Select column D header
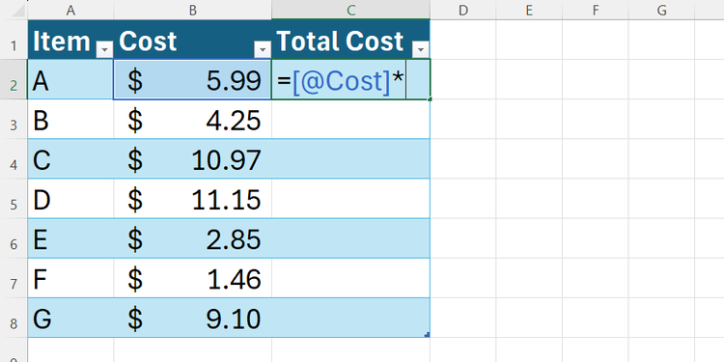This screenshot has height=362, width=724. pyautogui.click(x=463, y=10)
